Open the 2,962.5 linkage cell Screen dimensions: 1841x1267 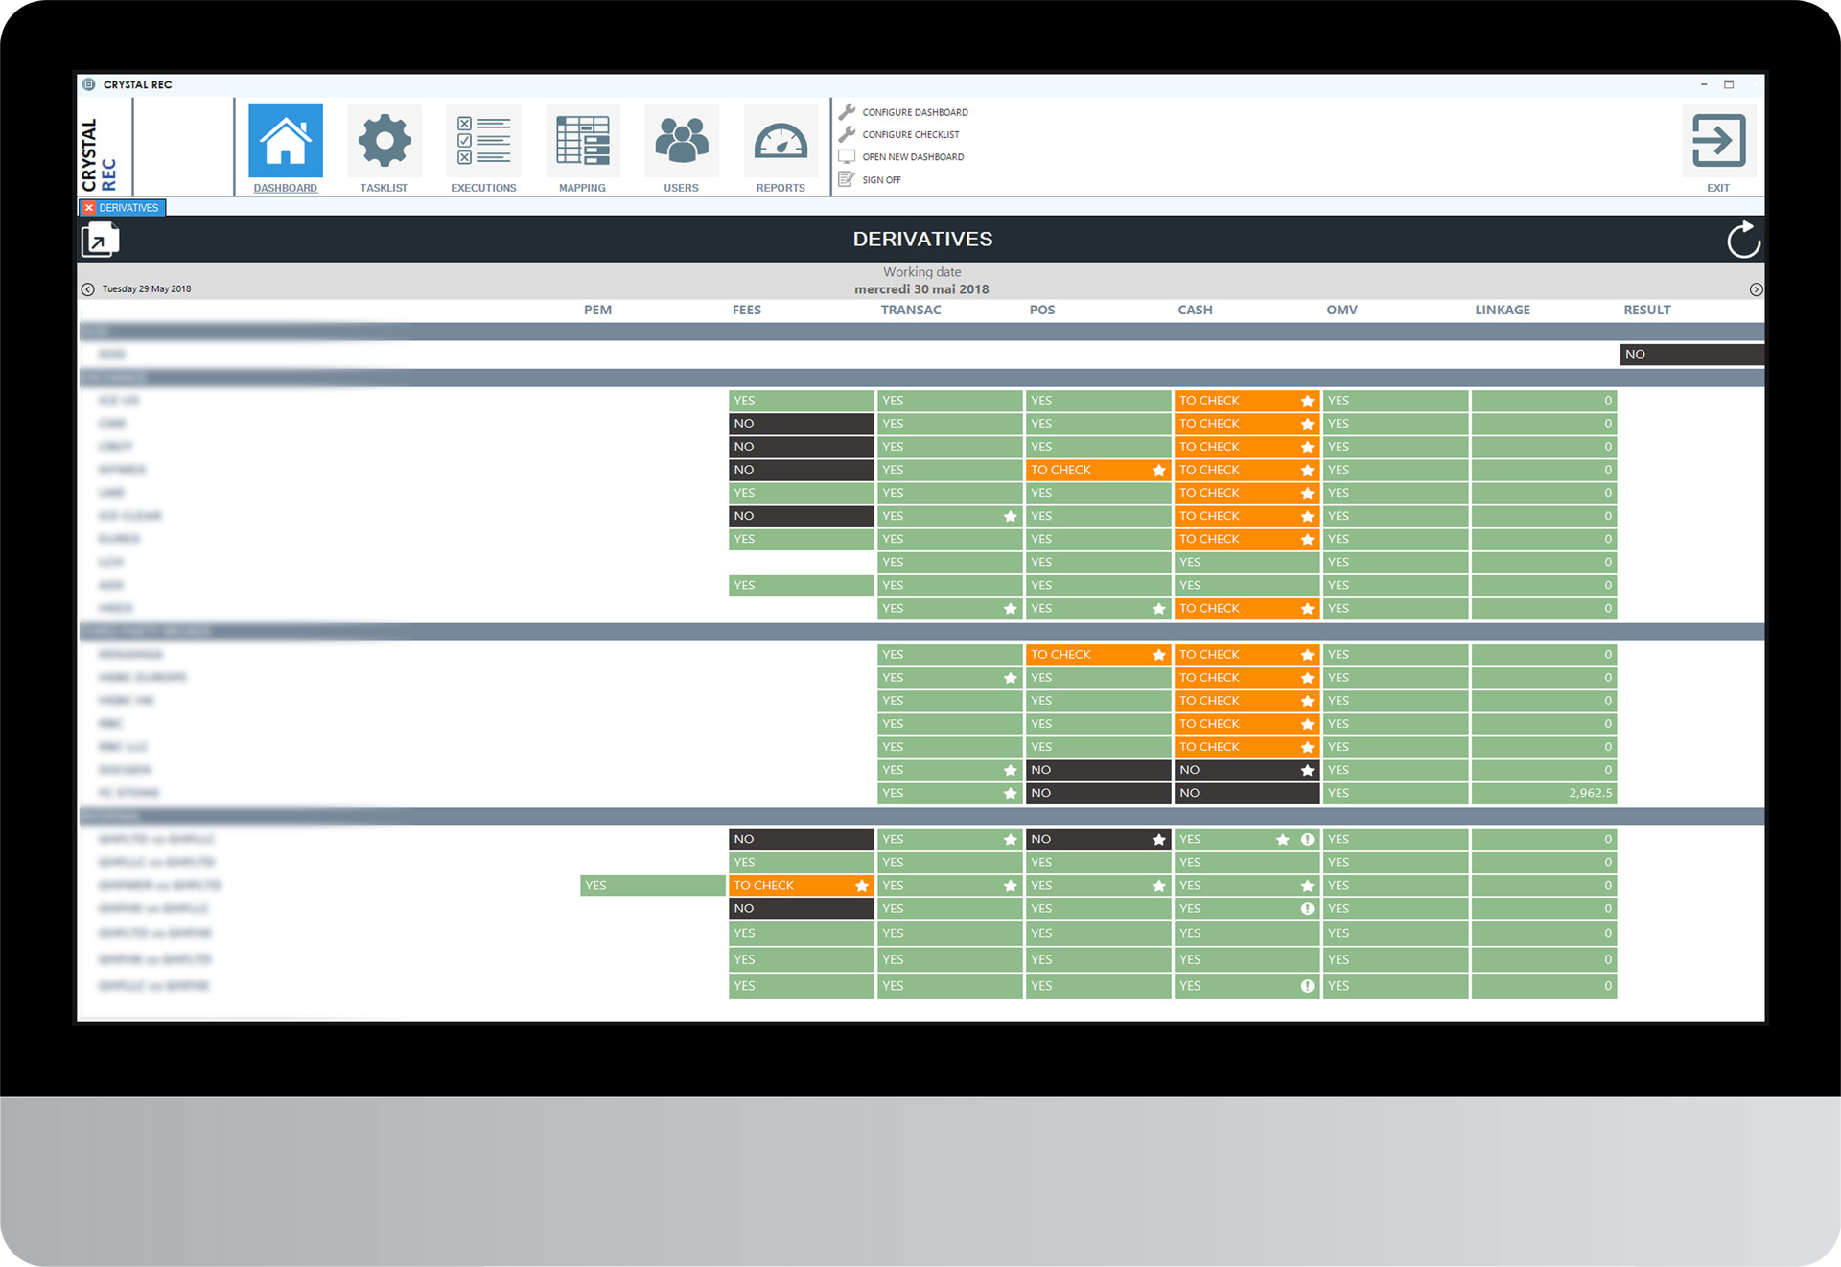(1544, 794)
